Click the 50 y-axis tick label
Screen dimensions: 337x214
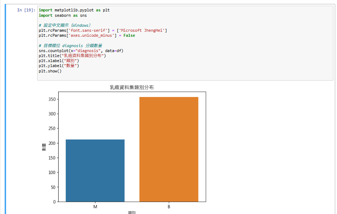tap(53, 187)
